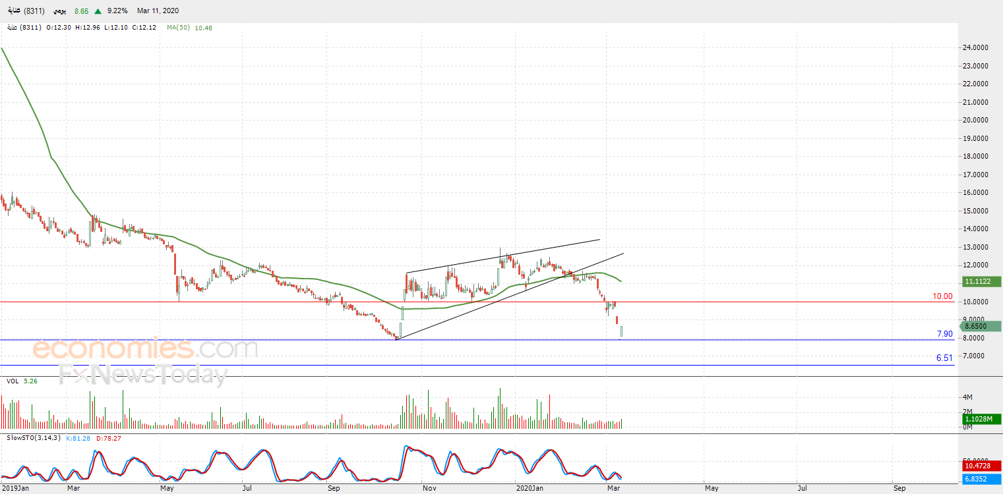Click the blue 7.90 support label

(945, 334)
